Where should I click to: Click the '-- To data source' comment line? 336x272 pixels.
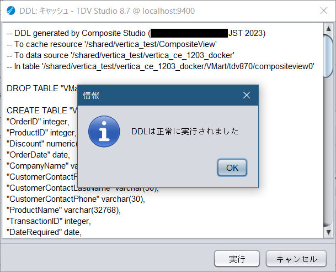(120, 55)
